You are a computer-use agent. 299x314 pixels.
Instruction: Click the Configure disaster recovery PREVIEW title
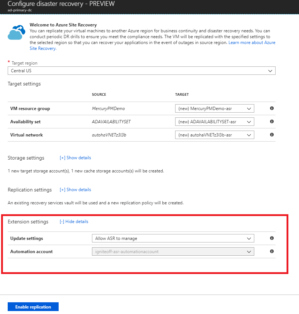62,3
